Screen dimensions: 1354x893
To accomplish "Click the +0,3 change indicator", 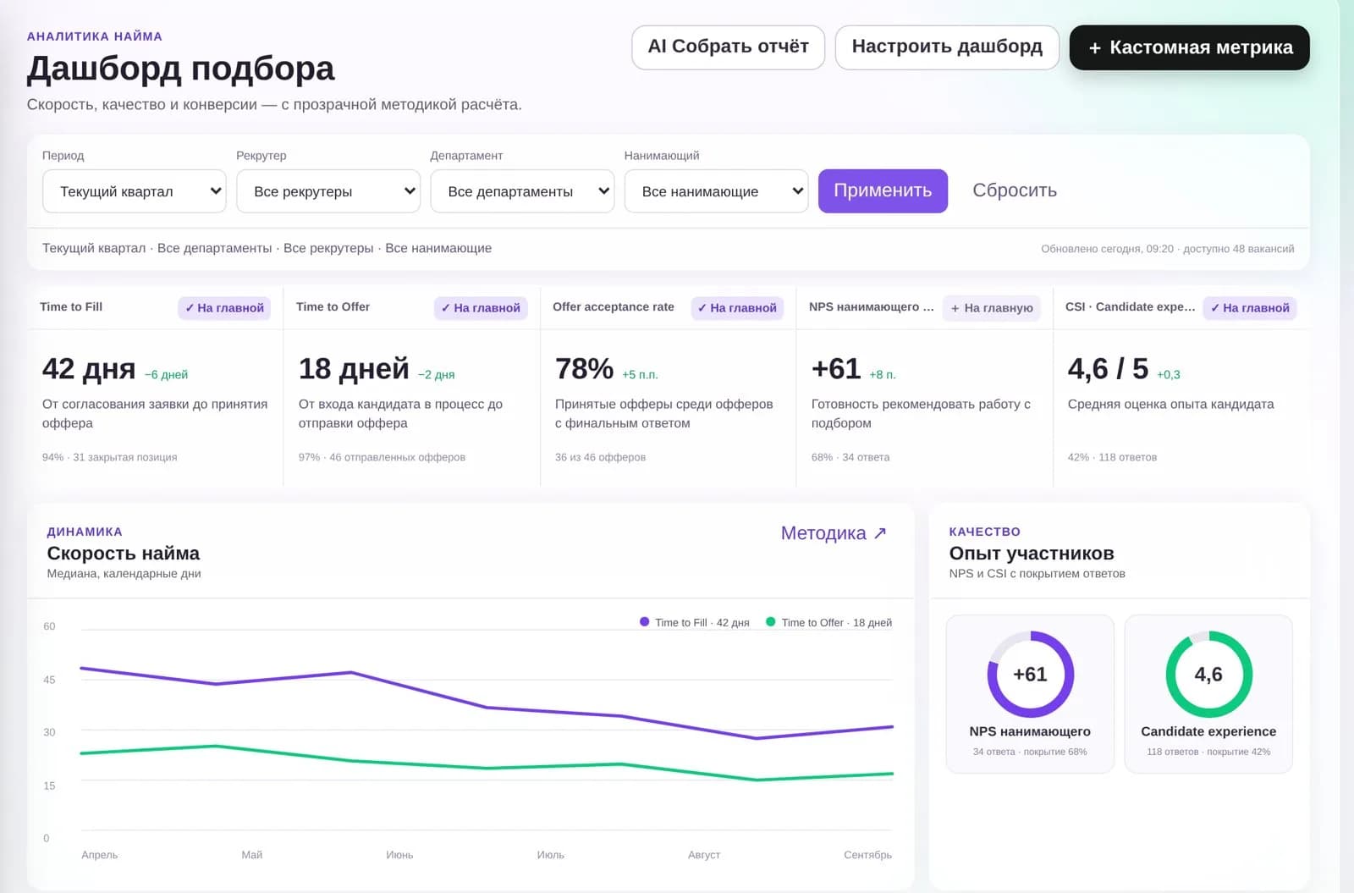I will click(x=1169, y=374).
